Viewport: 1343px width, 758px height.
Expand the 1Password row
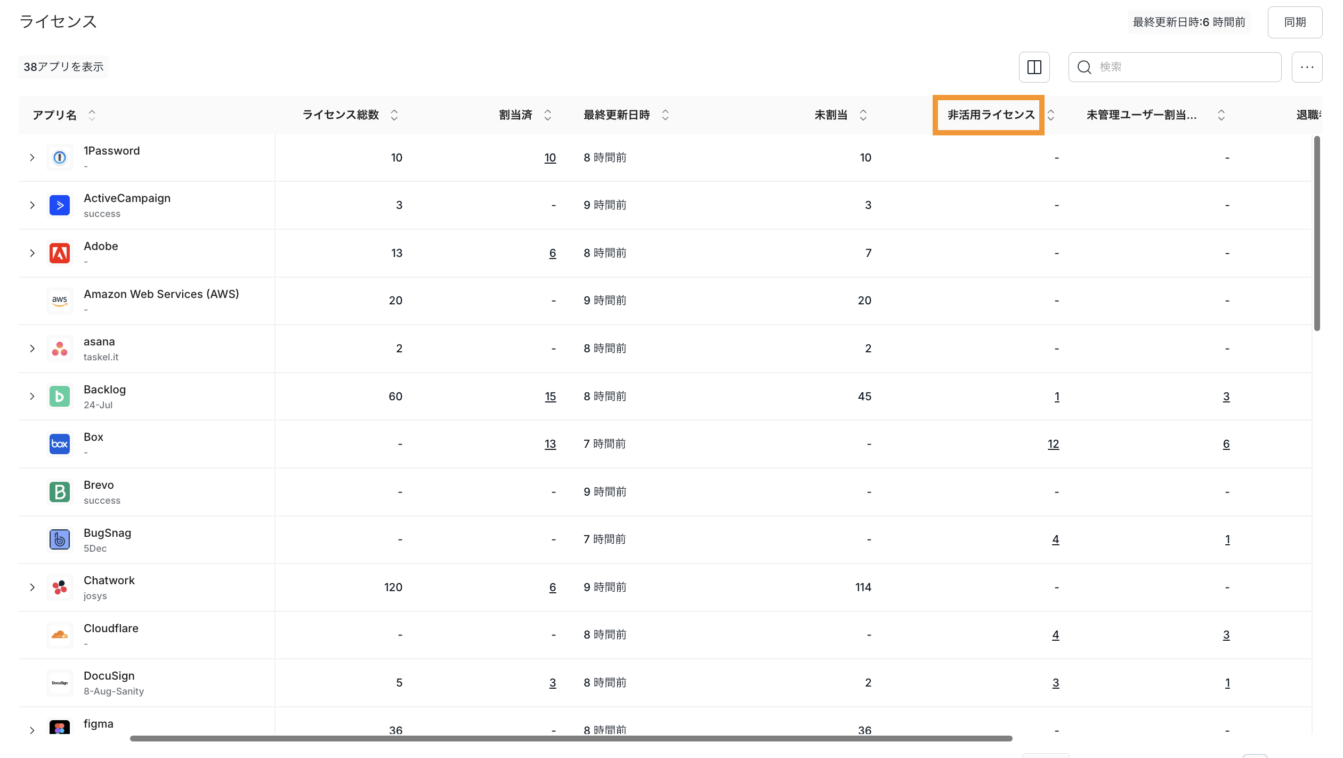point(32,158)
